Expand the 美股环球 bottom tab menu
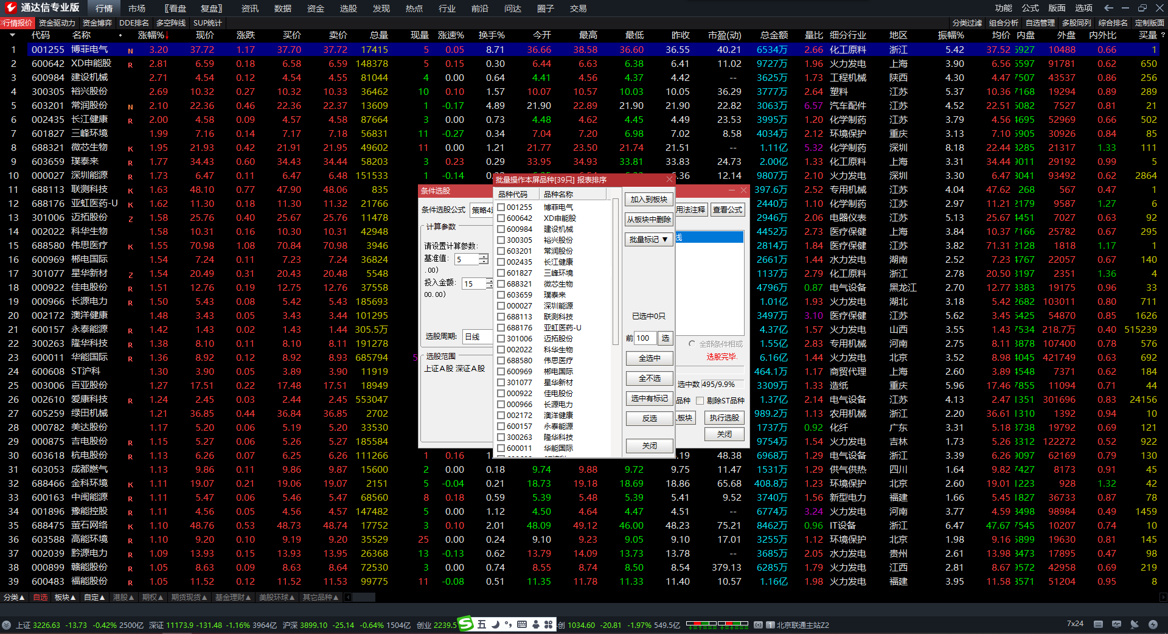Screen dimensions: 1168x634 click(277, 597)
